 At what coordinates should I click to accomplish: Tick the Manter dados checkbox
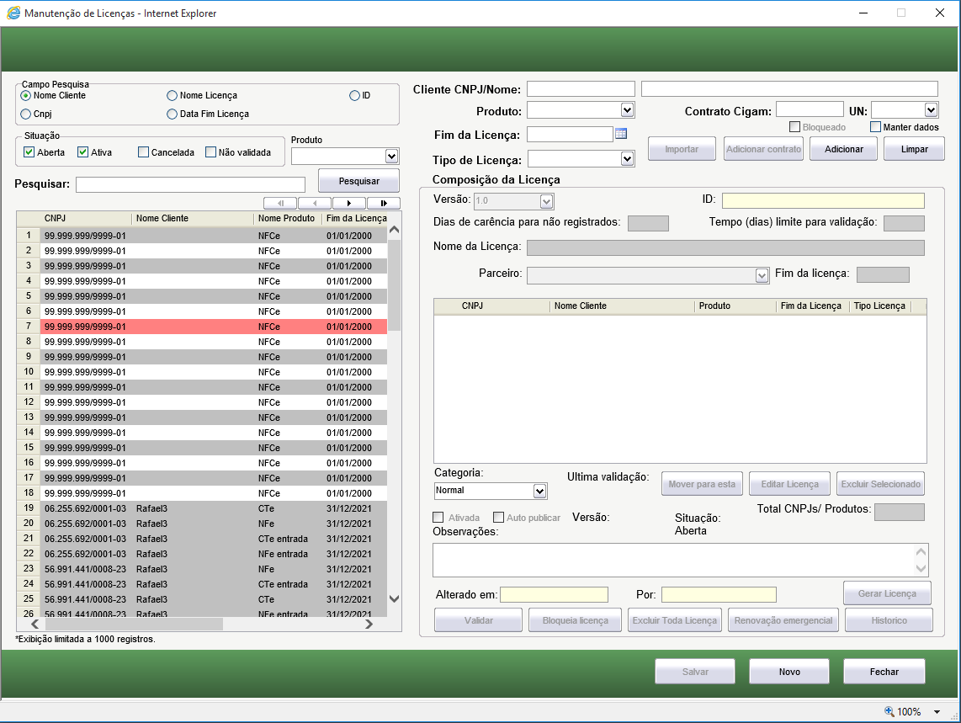(875, 127)
